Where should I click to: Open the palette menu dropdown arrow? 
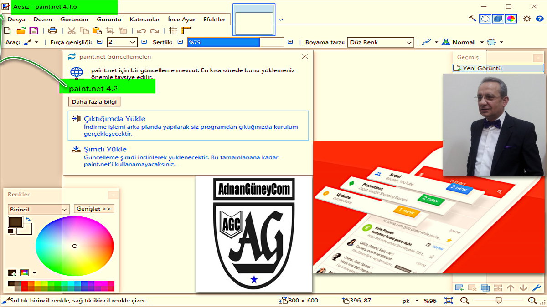(34, 273)
